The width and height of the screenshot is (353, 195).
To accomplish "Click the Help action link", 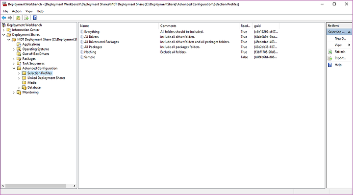I will [x=338, y=65].
